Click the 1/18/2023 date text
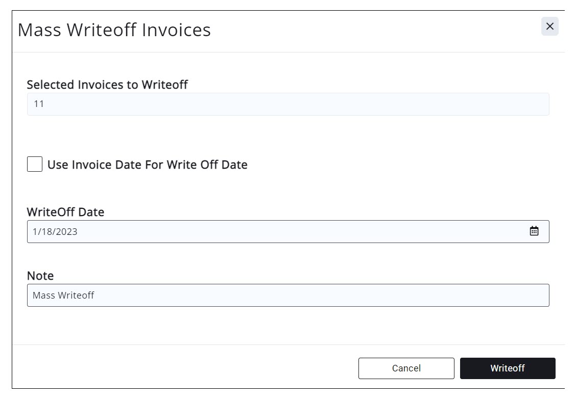 point(55,232)
